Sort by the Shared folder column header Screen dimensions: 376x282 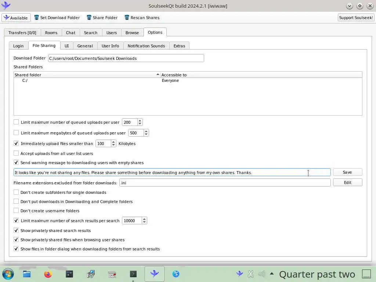point(87,75)
